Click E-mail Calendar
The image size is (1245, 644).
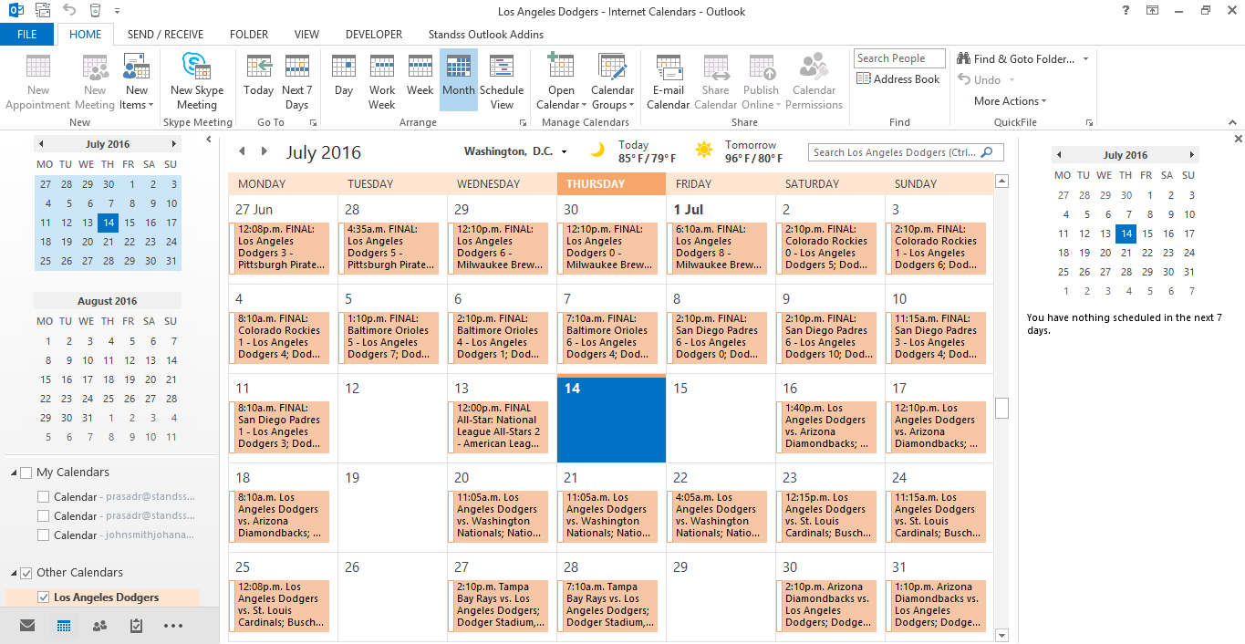(669, 82)
